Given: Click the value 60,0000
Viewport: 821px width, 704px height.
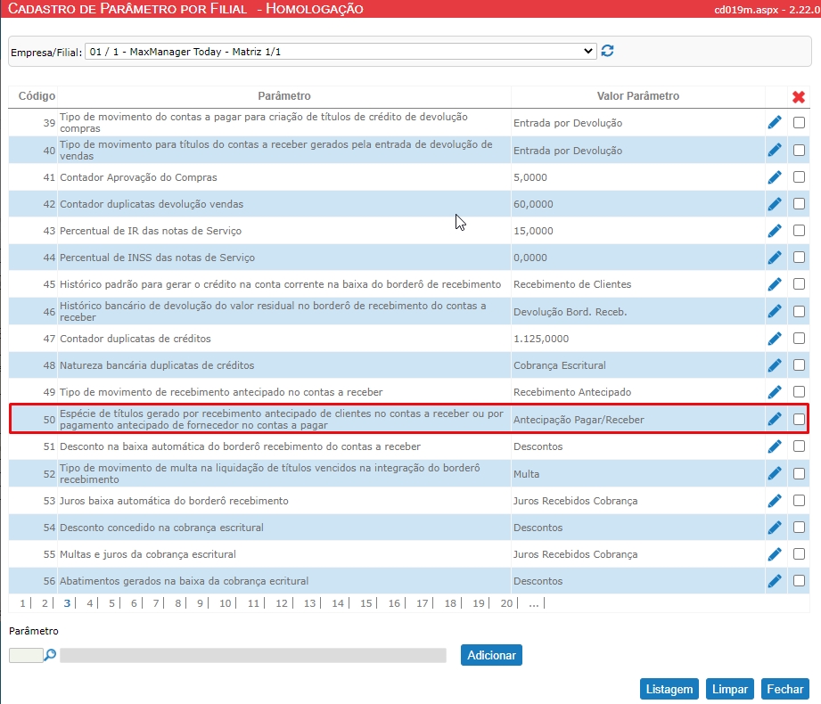Looking at the screenshot, I should pyautogui.click(x=533, y=204).
